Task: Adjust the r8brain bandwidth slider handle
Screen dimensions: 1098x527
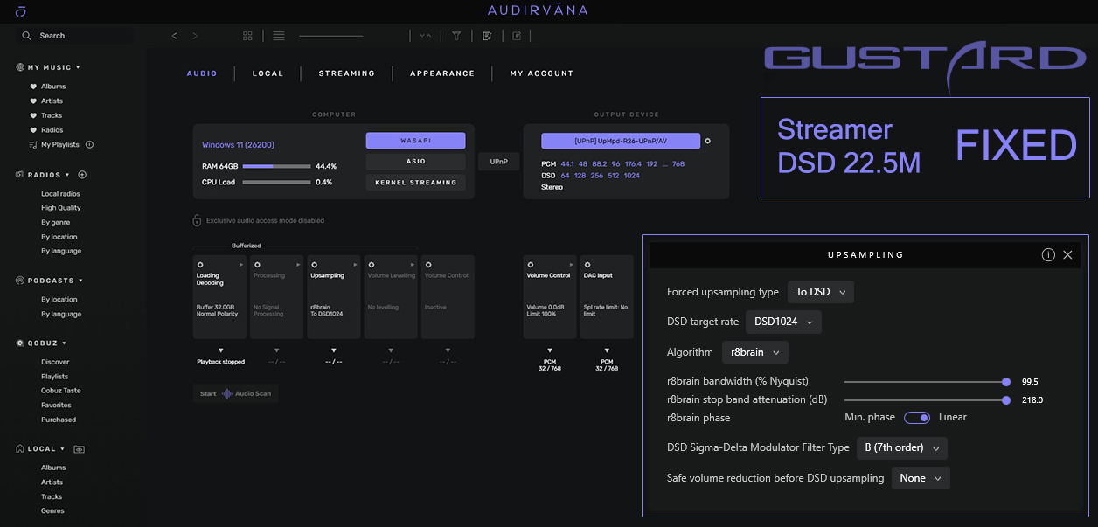Action: click(x=1006, y=382)
